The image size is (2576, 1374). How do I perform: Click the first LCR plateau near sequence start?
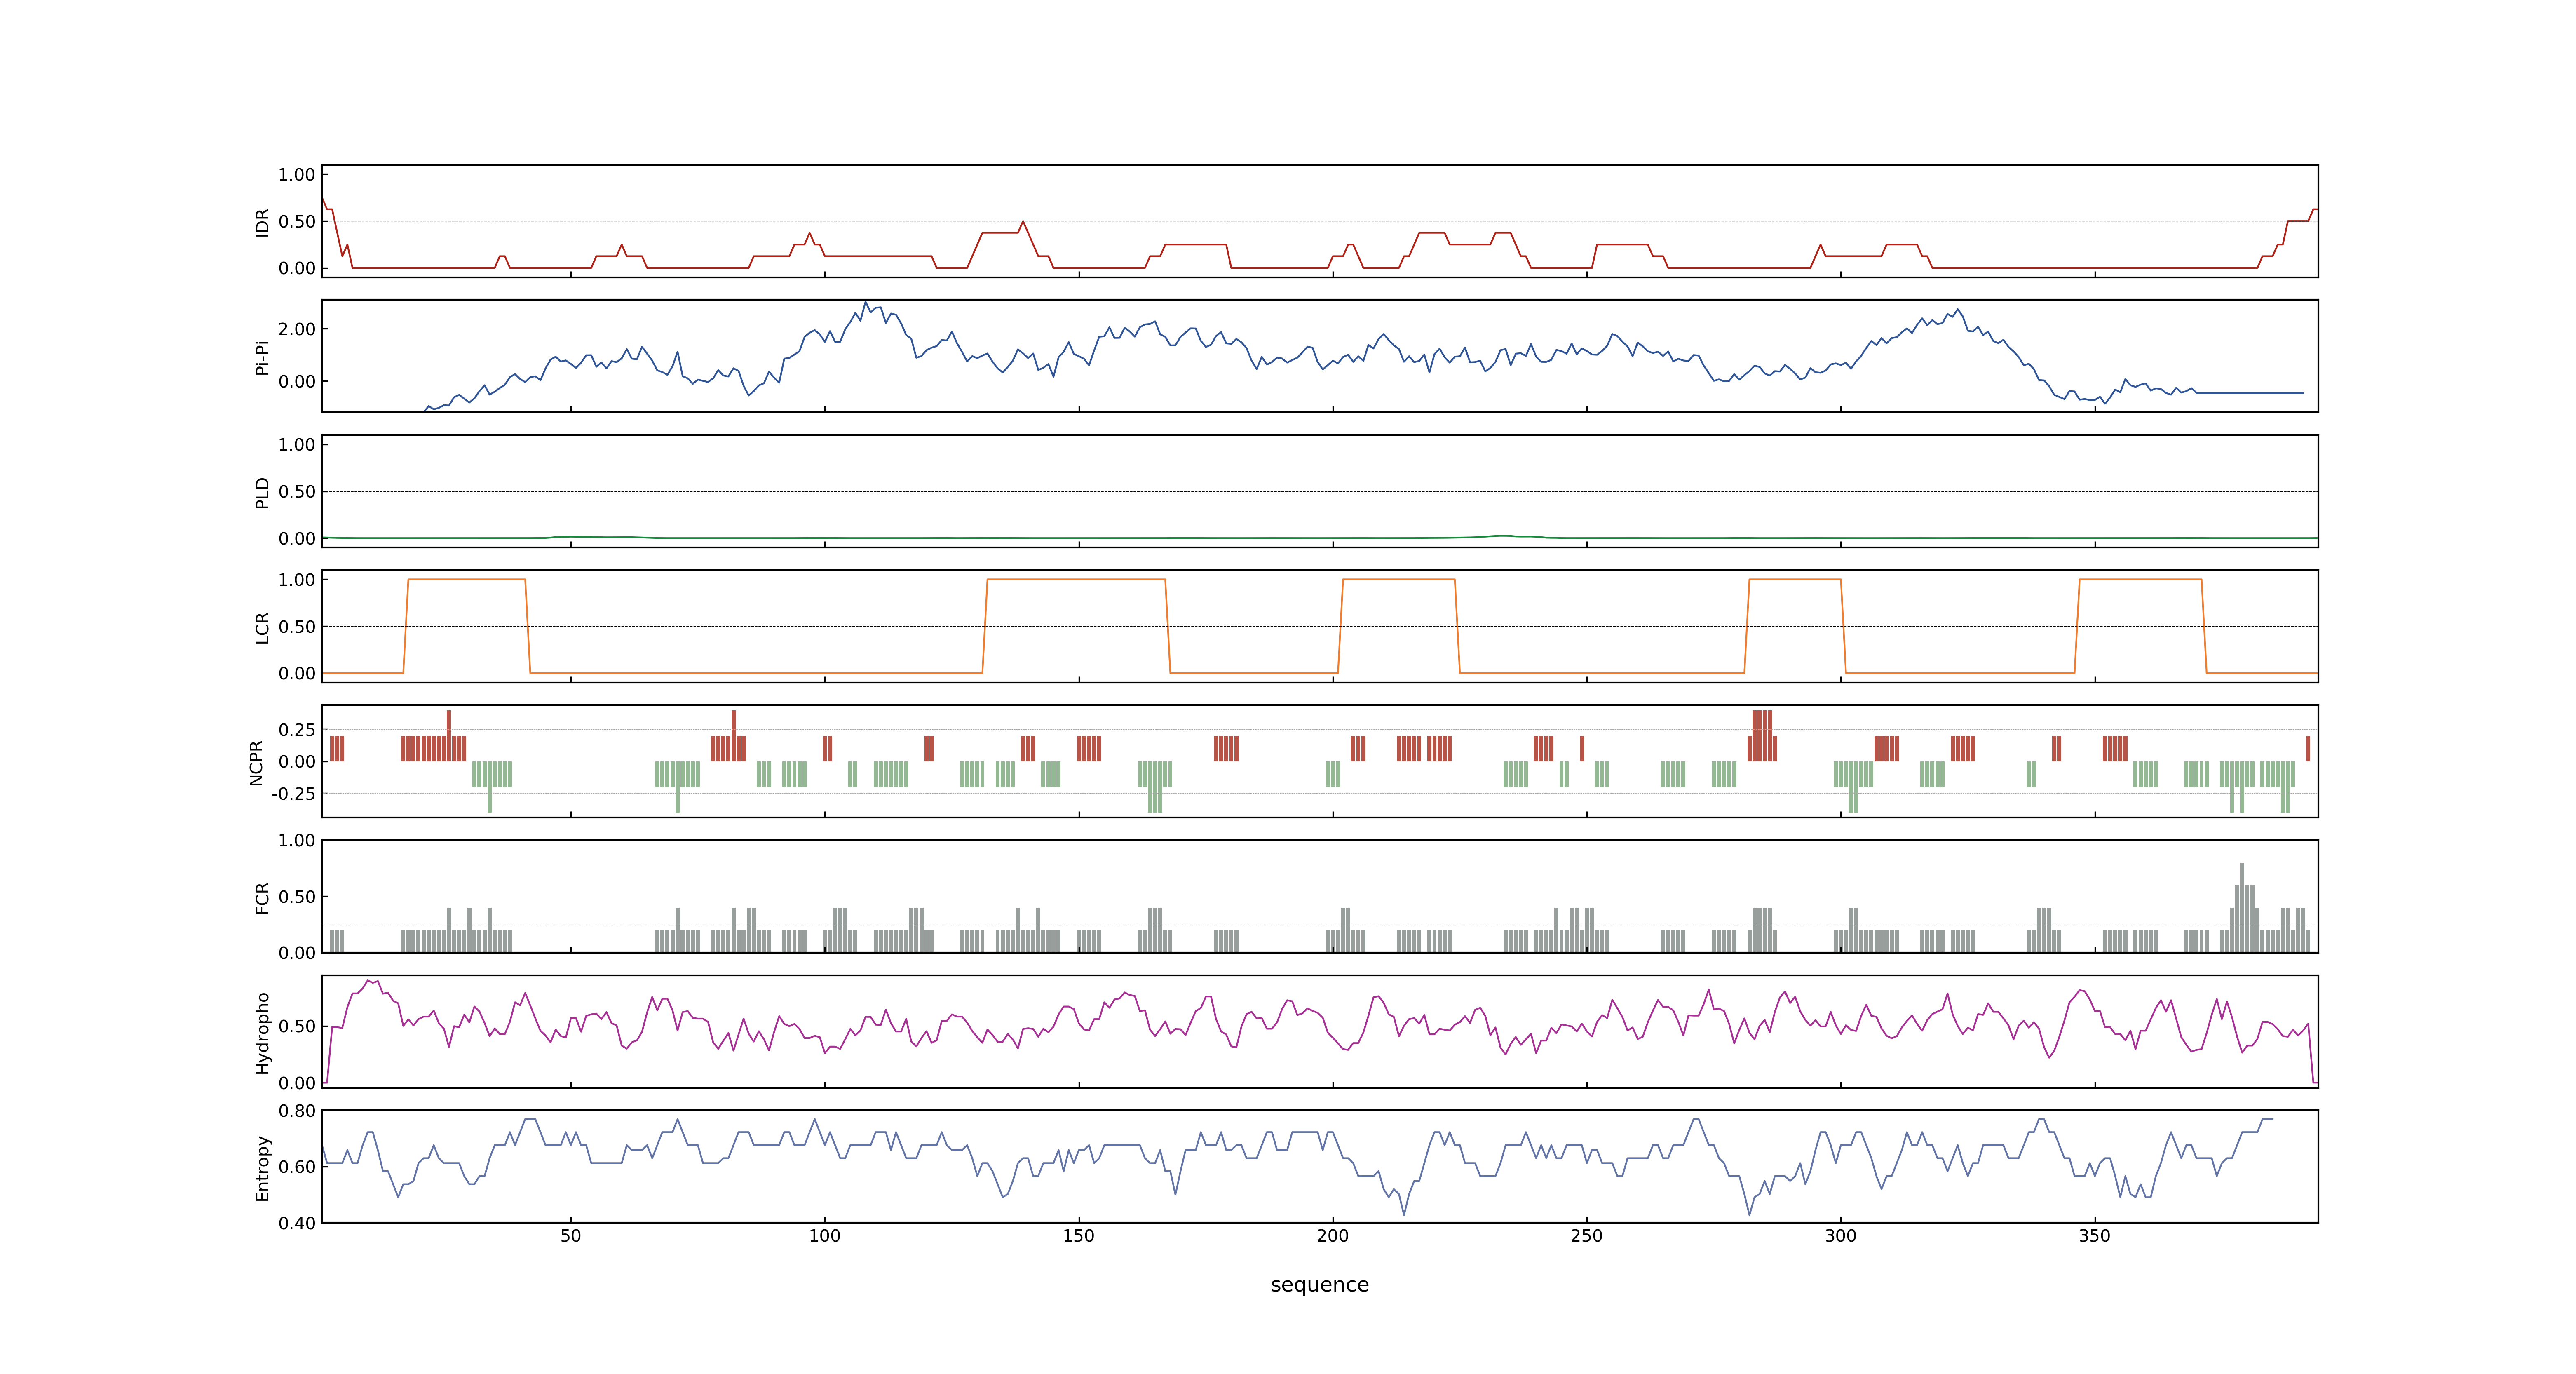point(467,580)
